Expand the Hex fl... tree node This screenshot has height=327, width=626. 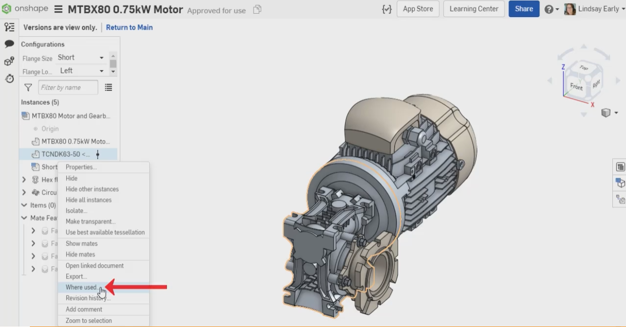click(x=24, y=179)
